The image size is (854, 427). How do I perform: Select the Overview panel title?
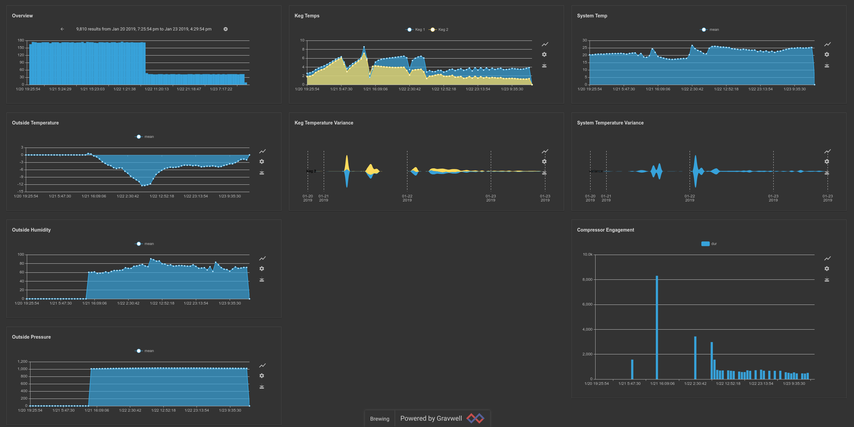(x=22, y=16)
